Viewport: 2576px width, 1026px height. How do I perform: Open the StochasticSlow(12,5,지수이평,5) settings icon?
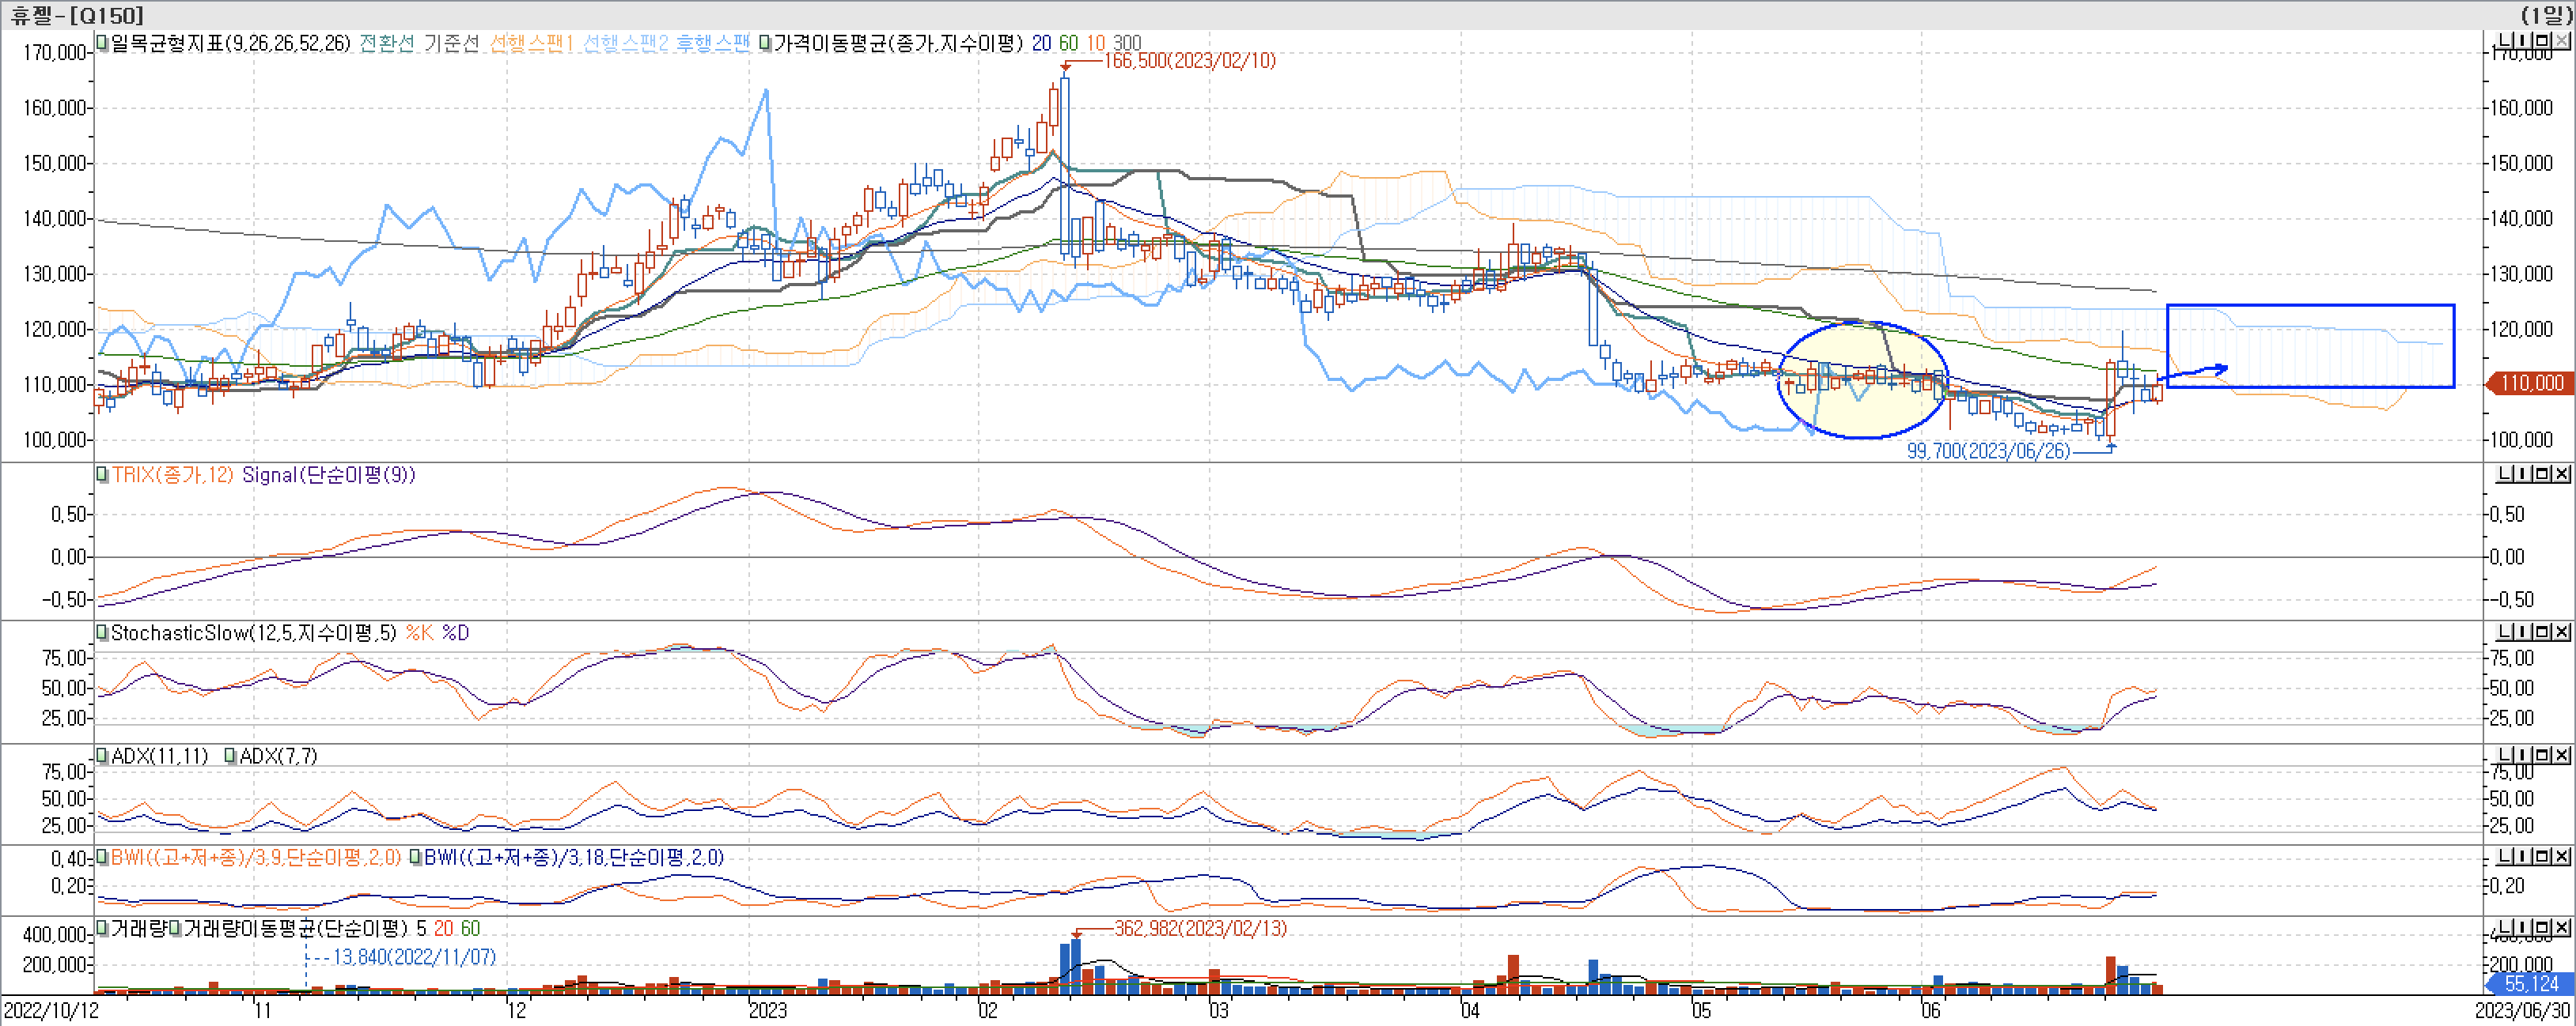tap(101, 632)
